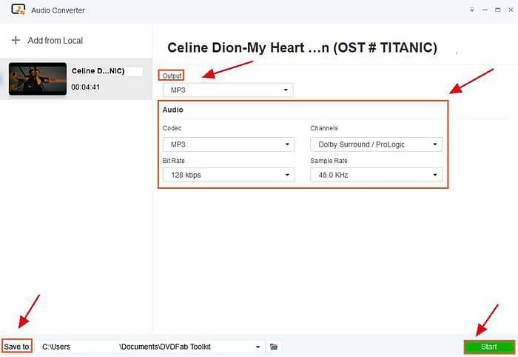Click the Bit Rate label
This screenshot has height=357, width=518.
tap(173, 161)
